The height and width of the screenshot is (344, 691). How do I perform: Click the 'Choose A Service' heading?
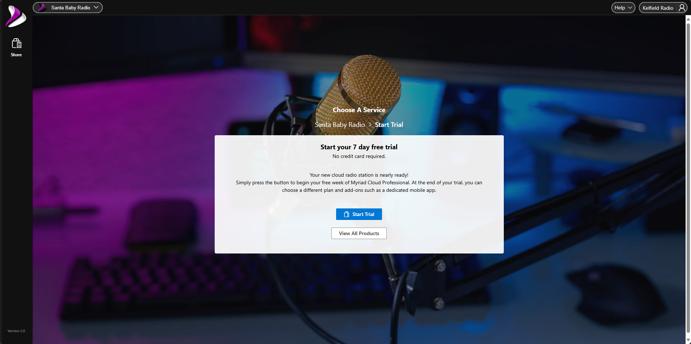pos(359,110)
